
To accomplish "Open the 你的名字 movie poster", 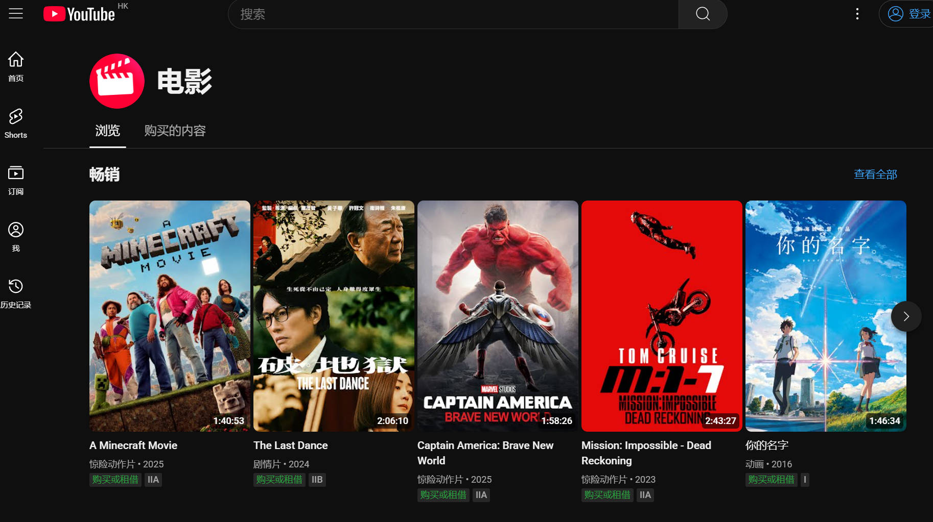I will point(825,316).
